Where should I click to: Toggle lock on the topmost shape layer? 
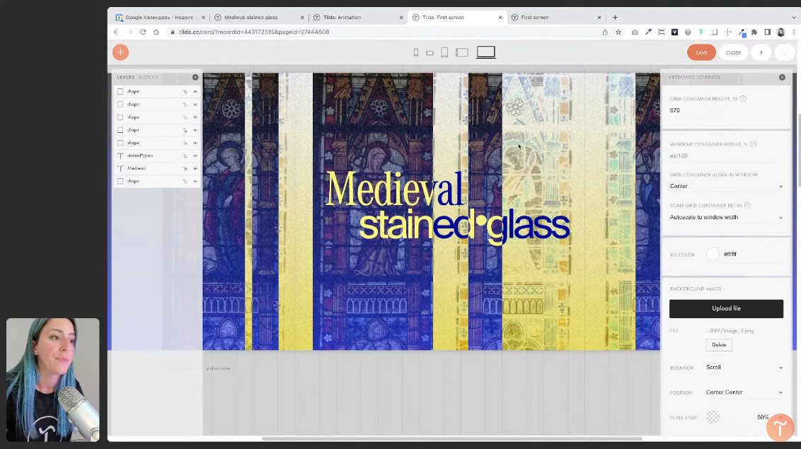pos(185,91)
